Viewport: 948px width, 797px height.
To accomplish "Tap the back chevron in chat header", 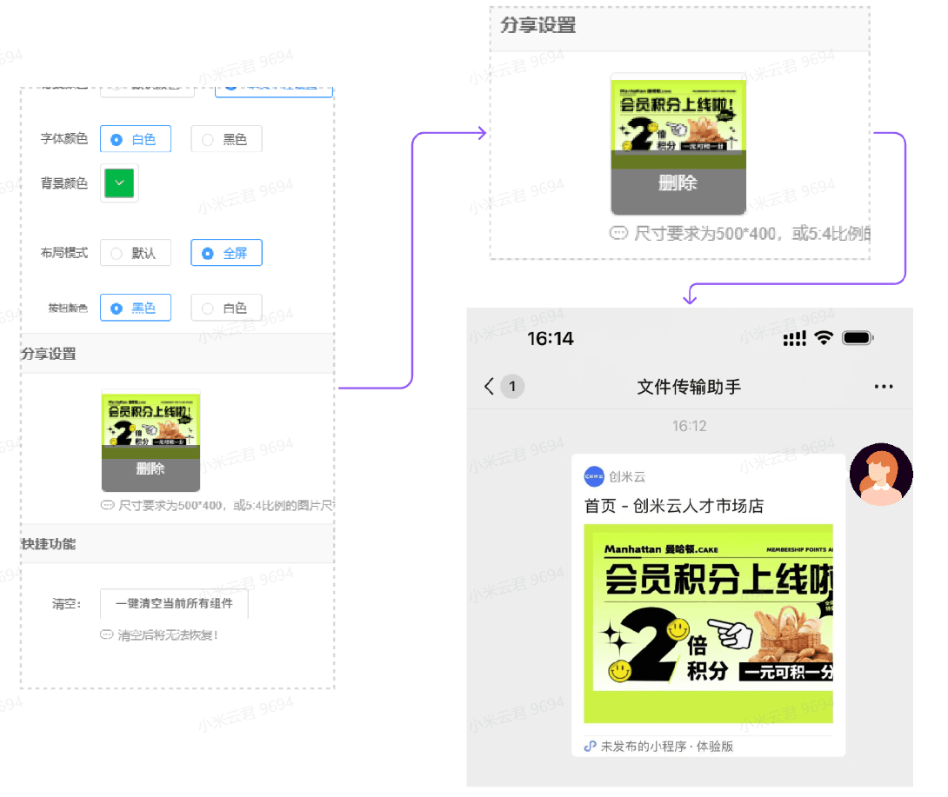I will point(489,386).
